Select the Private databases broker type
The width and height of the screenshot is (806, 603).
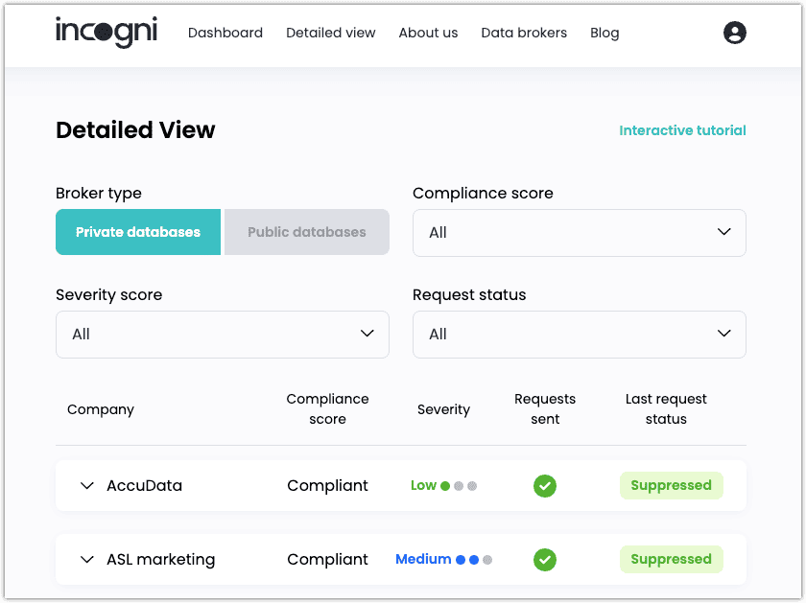[x=138, y=232]
